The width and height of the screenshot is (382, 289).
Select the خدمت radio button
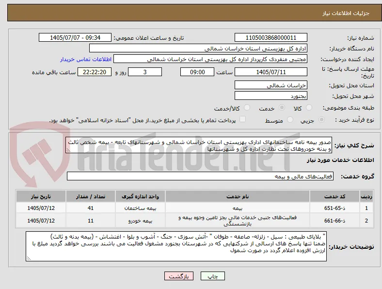point(282,108)
